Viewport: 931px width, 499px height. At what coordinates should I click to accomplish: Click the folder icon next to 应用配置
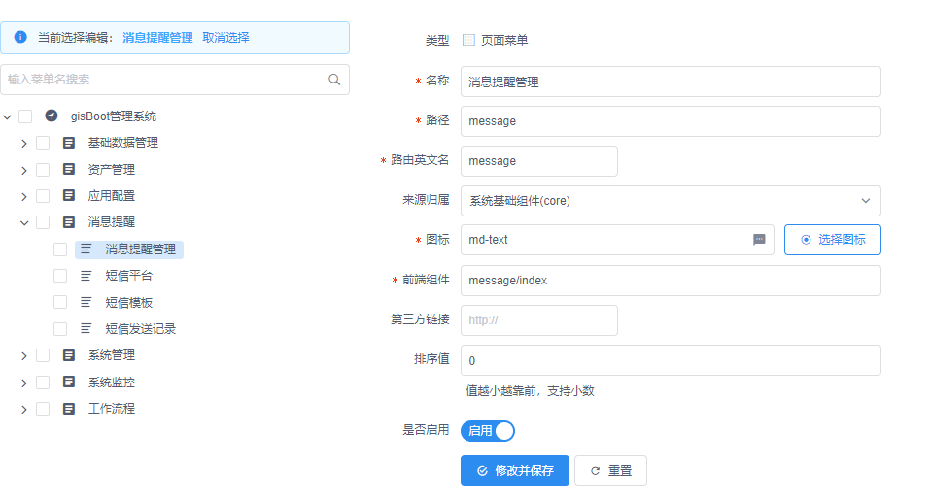(69, 195)
